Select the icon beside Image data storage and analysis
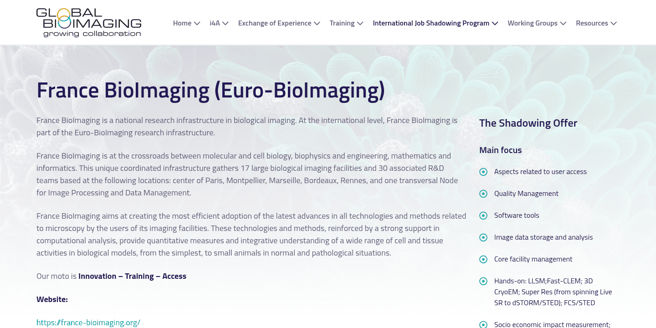 pos(483,237)
